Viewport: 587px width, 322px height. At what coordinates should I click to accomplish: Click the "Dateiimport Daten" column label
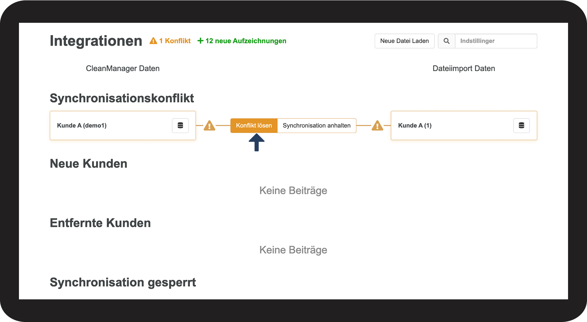(x=464, y=68)
